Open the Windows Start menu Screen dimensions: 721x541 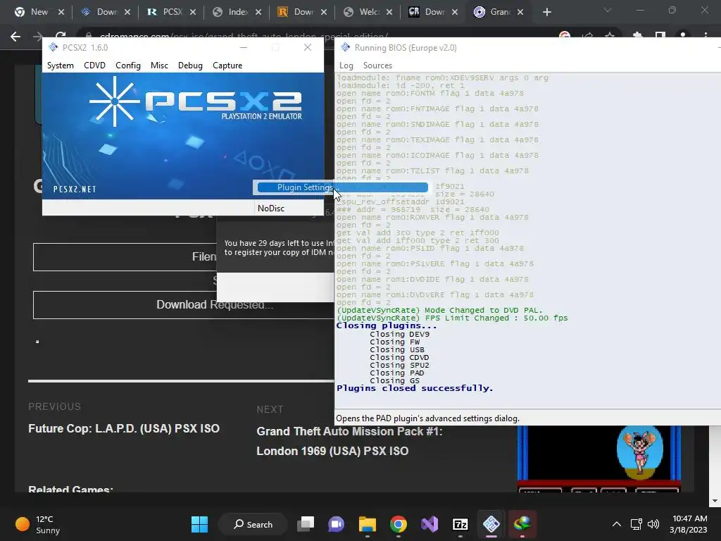[x=199, y=524]
